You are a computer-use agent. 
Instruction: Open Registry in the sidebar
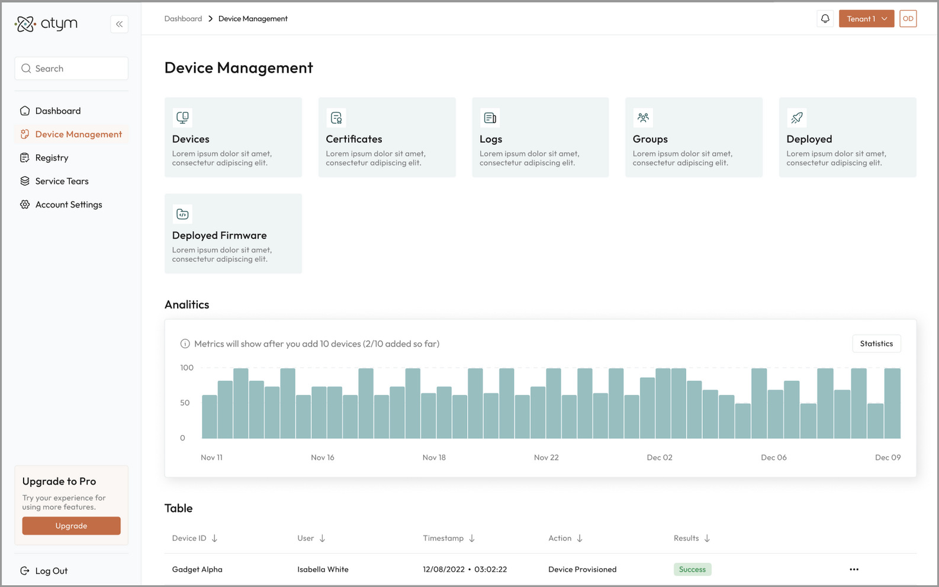(52, 158)
